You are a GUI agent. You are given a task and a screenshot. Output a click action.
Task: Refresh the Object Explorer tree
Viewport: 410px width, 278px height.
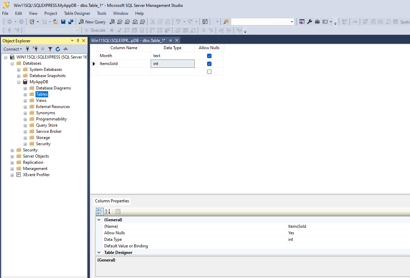tap(58, 49)
